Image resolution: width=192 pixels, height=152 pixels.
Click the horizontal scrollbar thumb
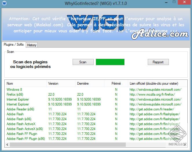(x=68, y=144)
